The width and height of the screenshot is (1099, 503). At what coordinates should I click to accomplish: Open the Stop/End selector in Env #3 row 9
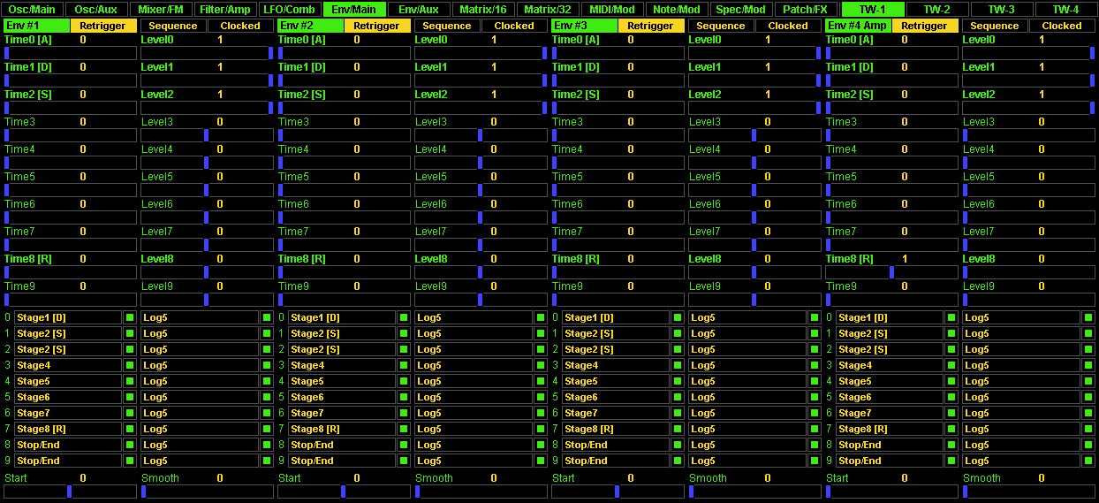click(x=615, y=461)
